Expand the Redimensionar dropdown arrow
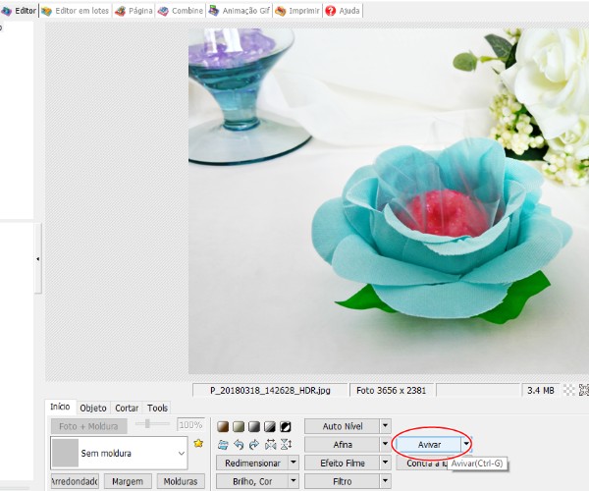The width and height of the screenshot is (589, 491). coord(293,463)
